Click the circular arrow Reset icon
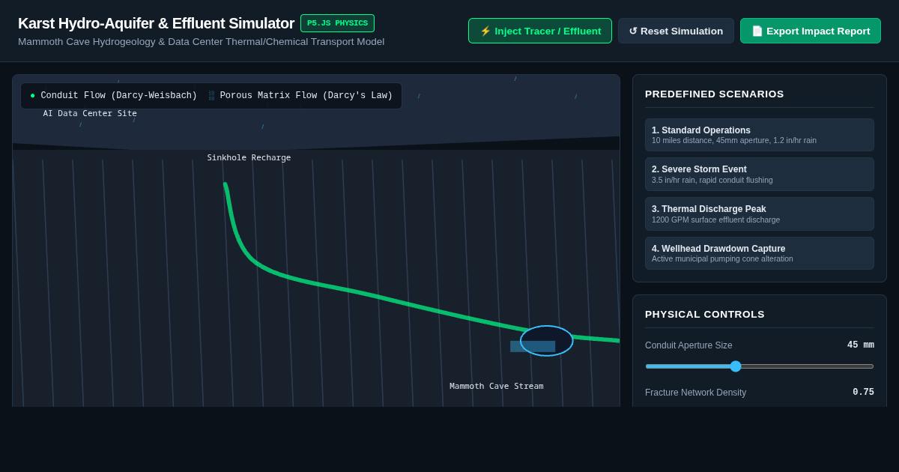899x472 pixels. coord(633,31)
